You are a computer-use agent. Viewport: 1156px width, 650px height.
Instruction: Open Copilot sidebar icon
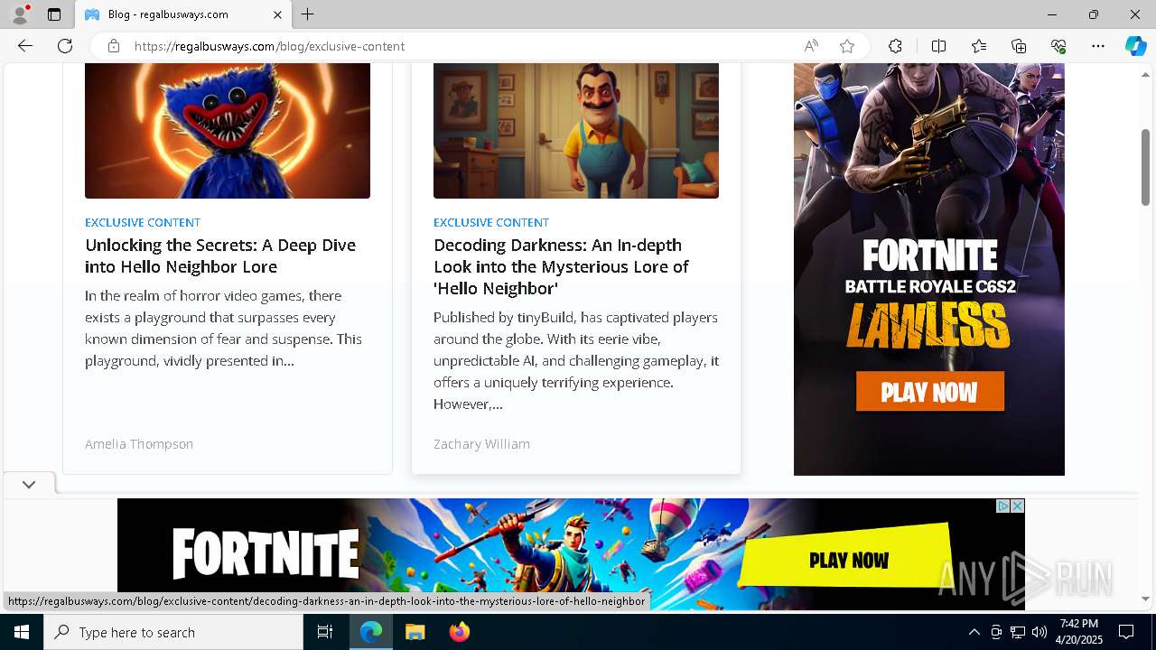[1135, 46]
